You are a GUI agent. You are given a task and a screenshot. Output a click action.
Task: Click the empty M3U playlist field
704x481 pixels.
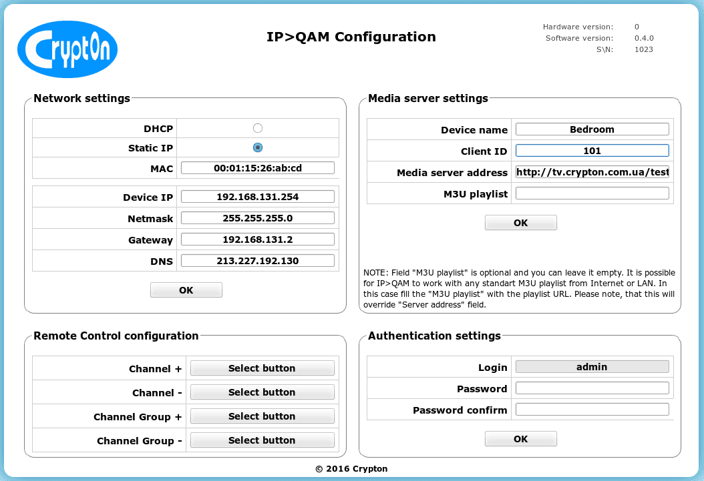point(592,193)
